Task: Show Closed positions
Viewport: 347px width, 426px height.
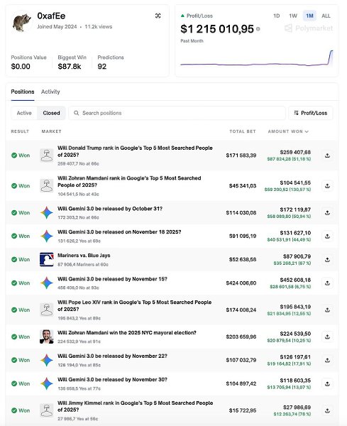Action: coord(51,113)
